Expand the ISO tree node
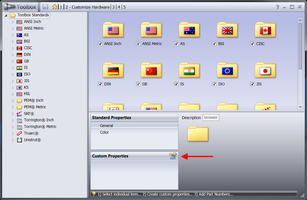This screenshot has height=200, width=307. pyautogui.click(x=13, y=75)
